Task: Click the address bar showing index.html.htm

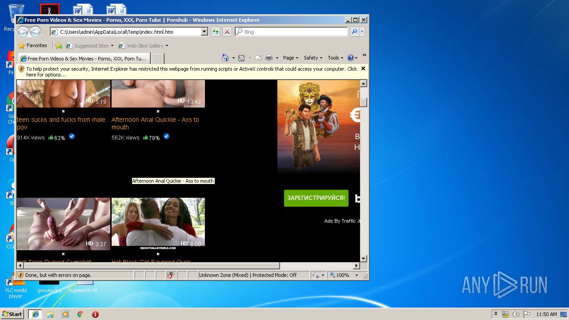Action: point(125,32)
